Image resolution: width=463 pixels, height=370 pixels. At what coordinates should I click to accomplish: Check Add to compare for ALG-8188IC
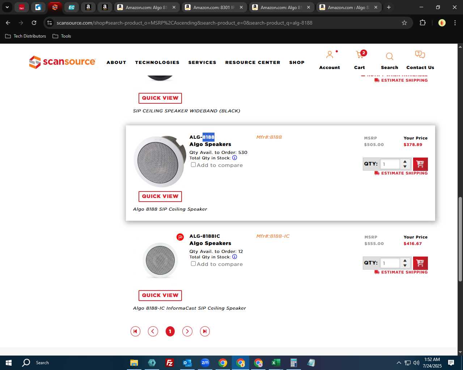[x=193, y=264]
